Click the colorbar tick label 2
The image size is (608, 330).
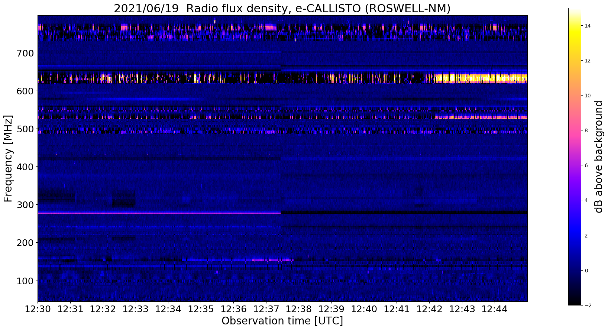tap(586, 236)
